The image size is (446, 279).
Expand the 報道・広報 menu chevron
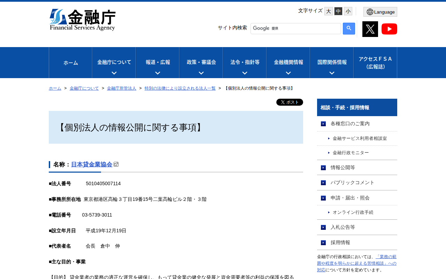tap(157, 73)
